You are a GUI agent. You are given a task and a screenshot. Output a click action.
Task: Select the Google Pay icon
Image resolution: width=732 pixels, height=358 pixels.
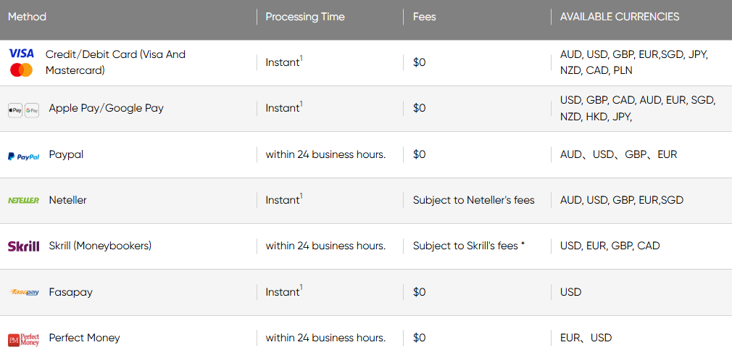pyautogui.click(x=32, y=111)
